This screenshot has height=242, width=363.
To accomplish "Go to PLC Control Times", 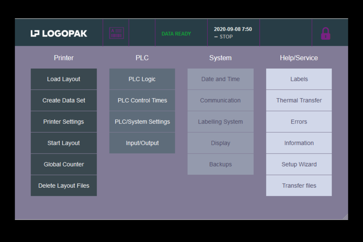I will point(142,100).
